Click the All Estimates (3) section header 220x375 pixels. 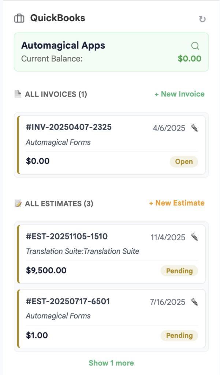tap(59, 204)
